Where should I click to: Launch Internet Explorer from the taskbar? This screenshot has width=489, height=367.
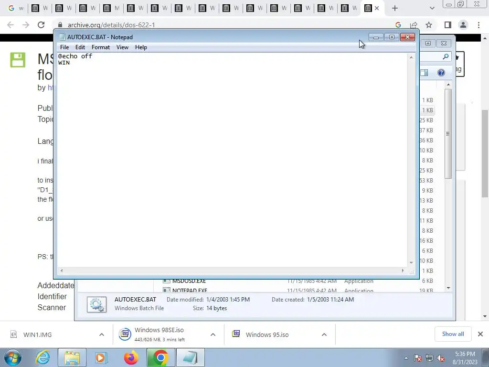[x=43, y=358]
